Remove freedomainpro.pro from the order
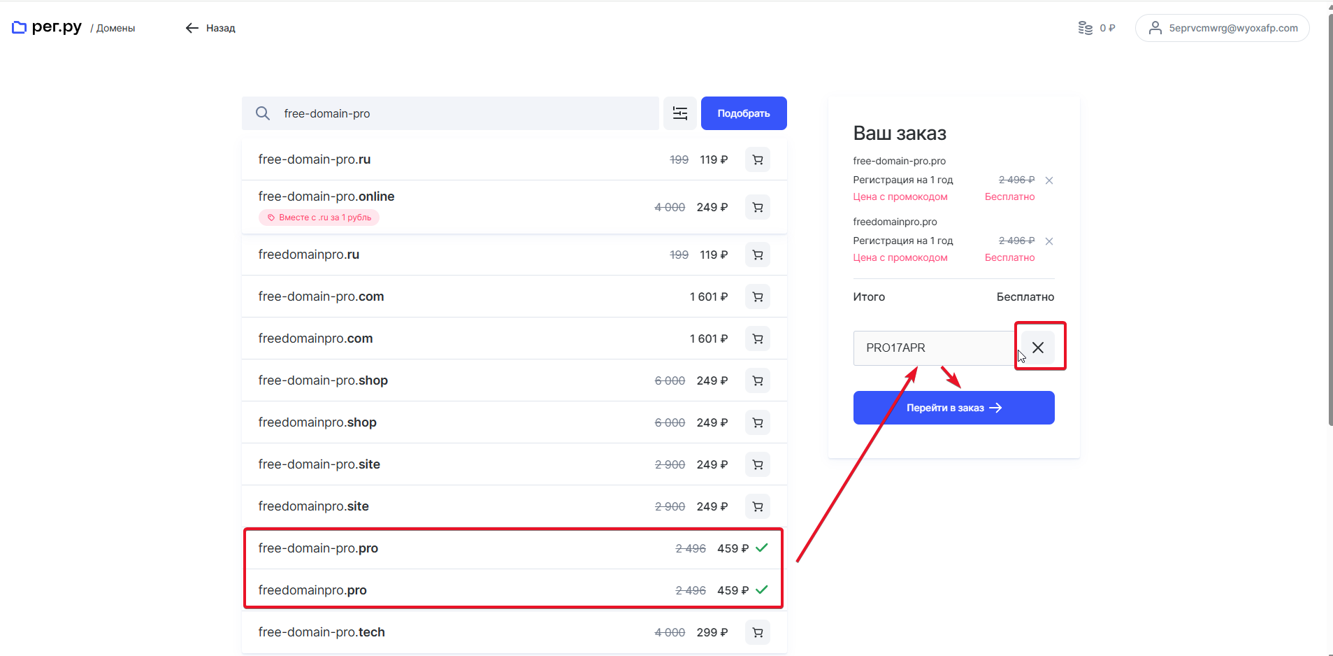 pyautogui.click(x=1049, y=241)
